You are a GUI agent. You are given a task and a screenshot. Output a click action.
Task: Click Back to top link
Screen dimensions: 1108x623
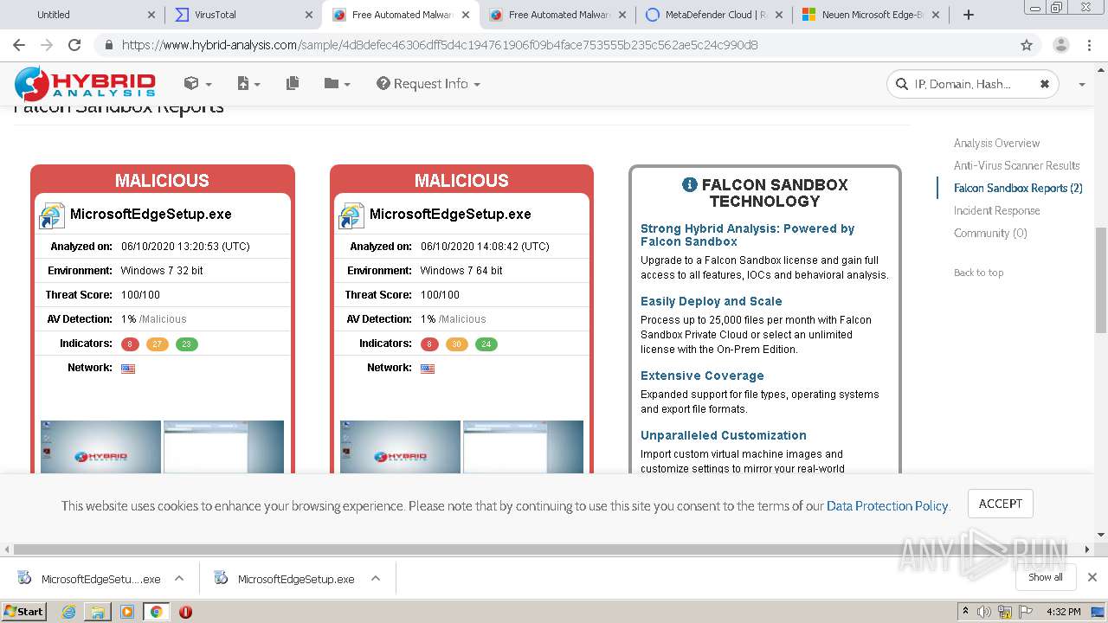coord(978,273)
